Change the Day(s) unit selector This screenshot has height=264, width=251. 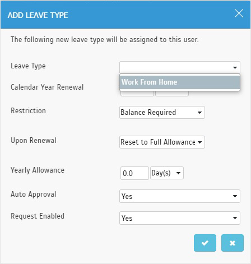167,173
